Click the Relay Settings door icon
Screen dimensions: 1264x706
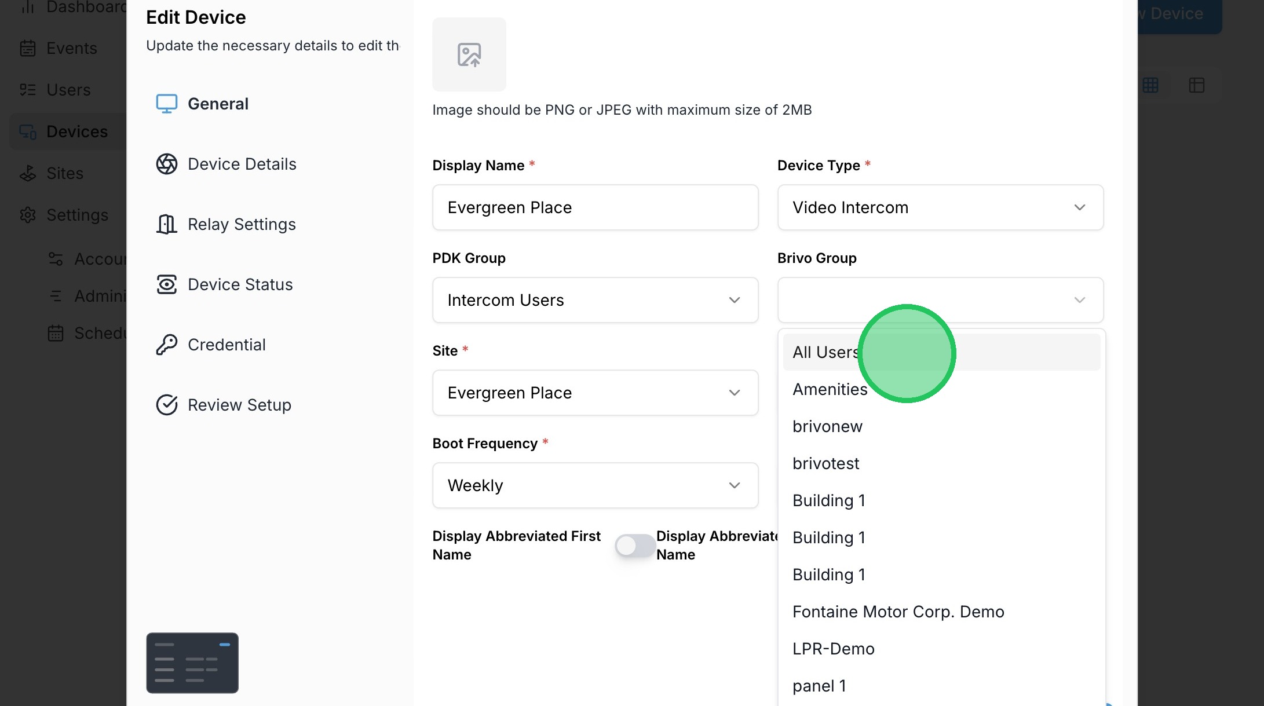click(166, 224)
